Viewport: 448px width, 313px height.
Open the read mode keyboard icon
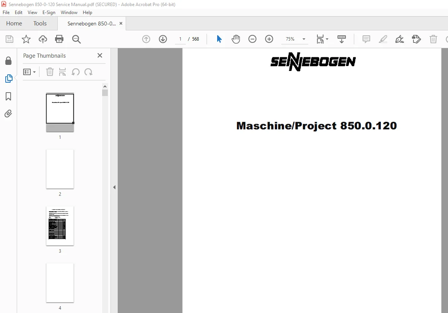point(342,39)
